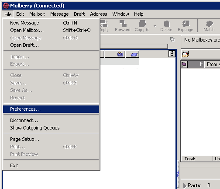This screenshot has width=220, height=189.
Task: Select Open Mailbox... menu entry
Action: coord(51,30)
